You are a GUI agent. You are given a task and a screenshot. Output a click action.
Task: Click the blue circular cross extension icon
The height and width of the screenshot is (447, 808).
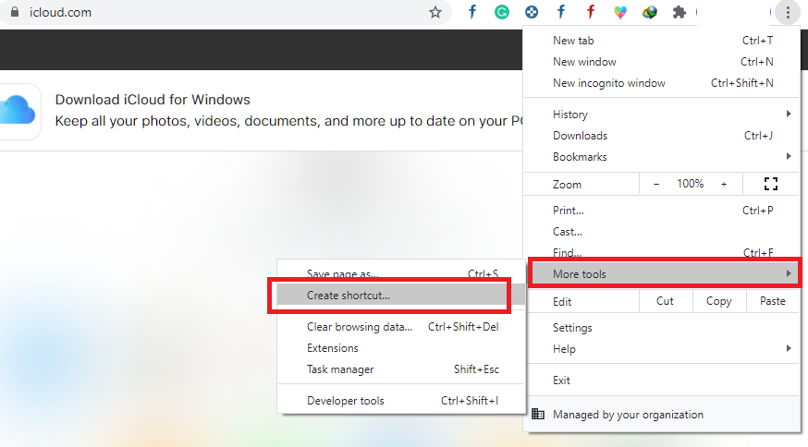[532, 13]
